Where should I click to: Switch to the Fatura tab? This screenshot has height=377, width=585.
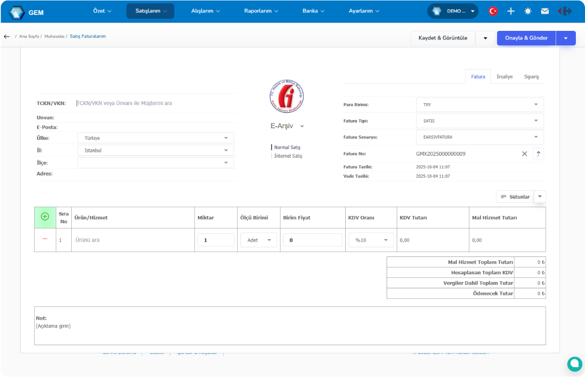pyautogui.click(x=478, y=77)
